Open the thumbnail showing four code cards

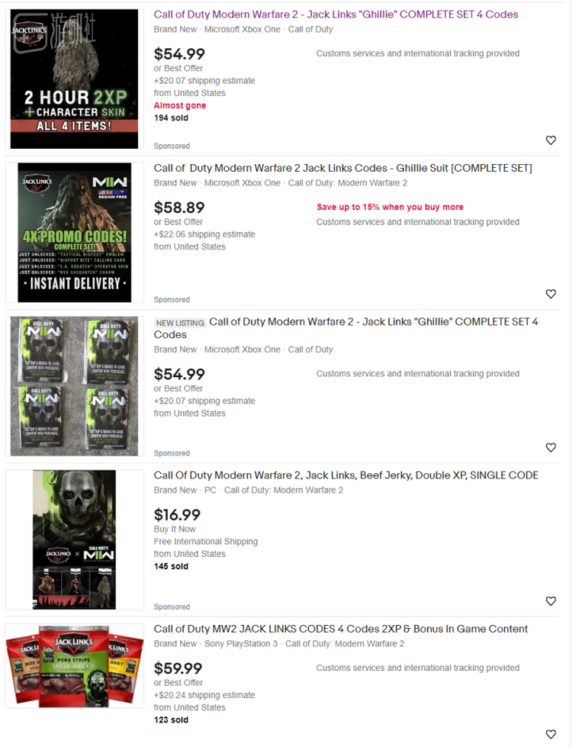tap(74, 386)
